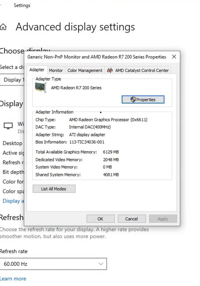Click the grayed-out Apply button
The image size is (200, 286).
click(x=163, y=219)
